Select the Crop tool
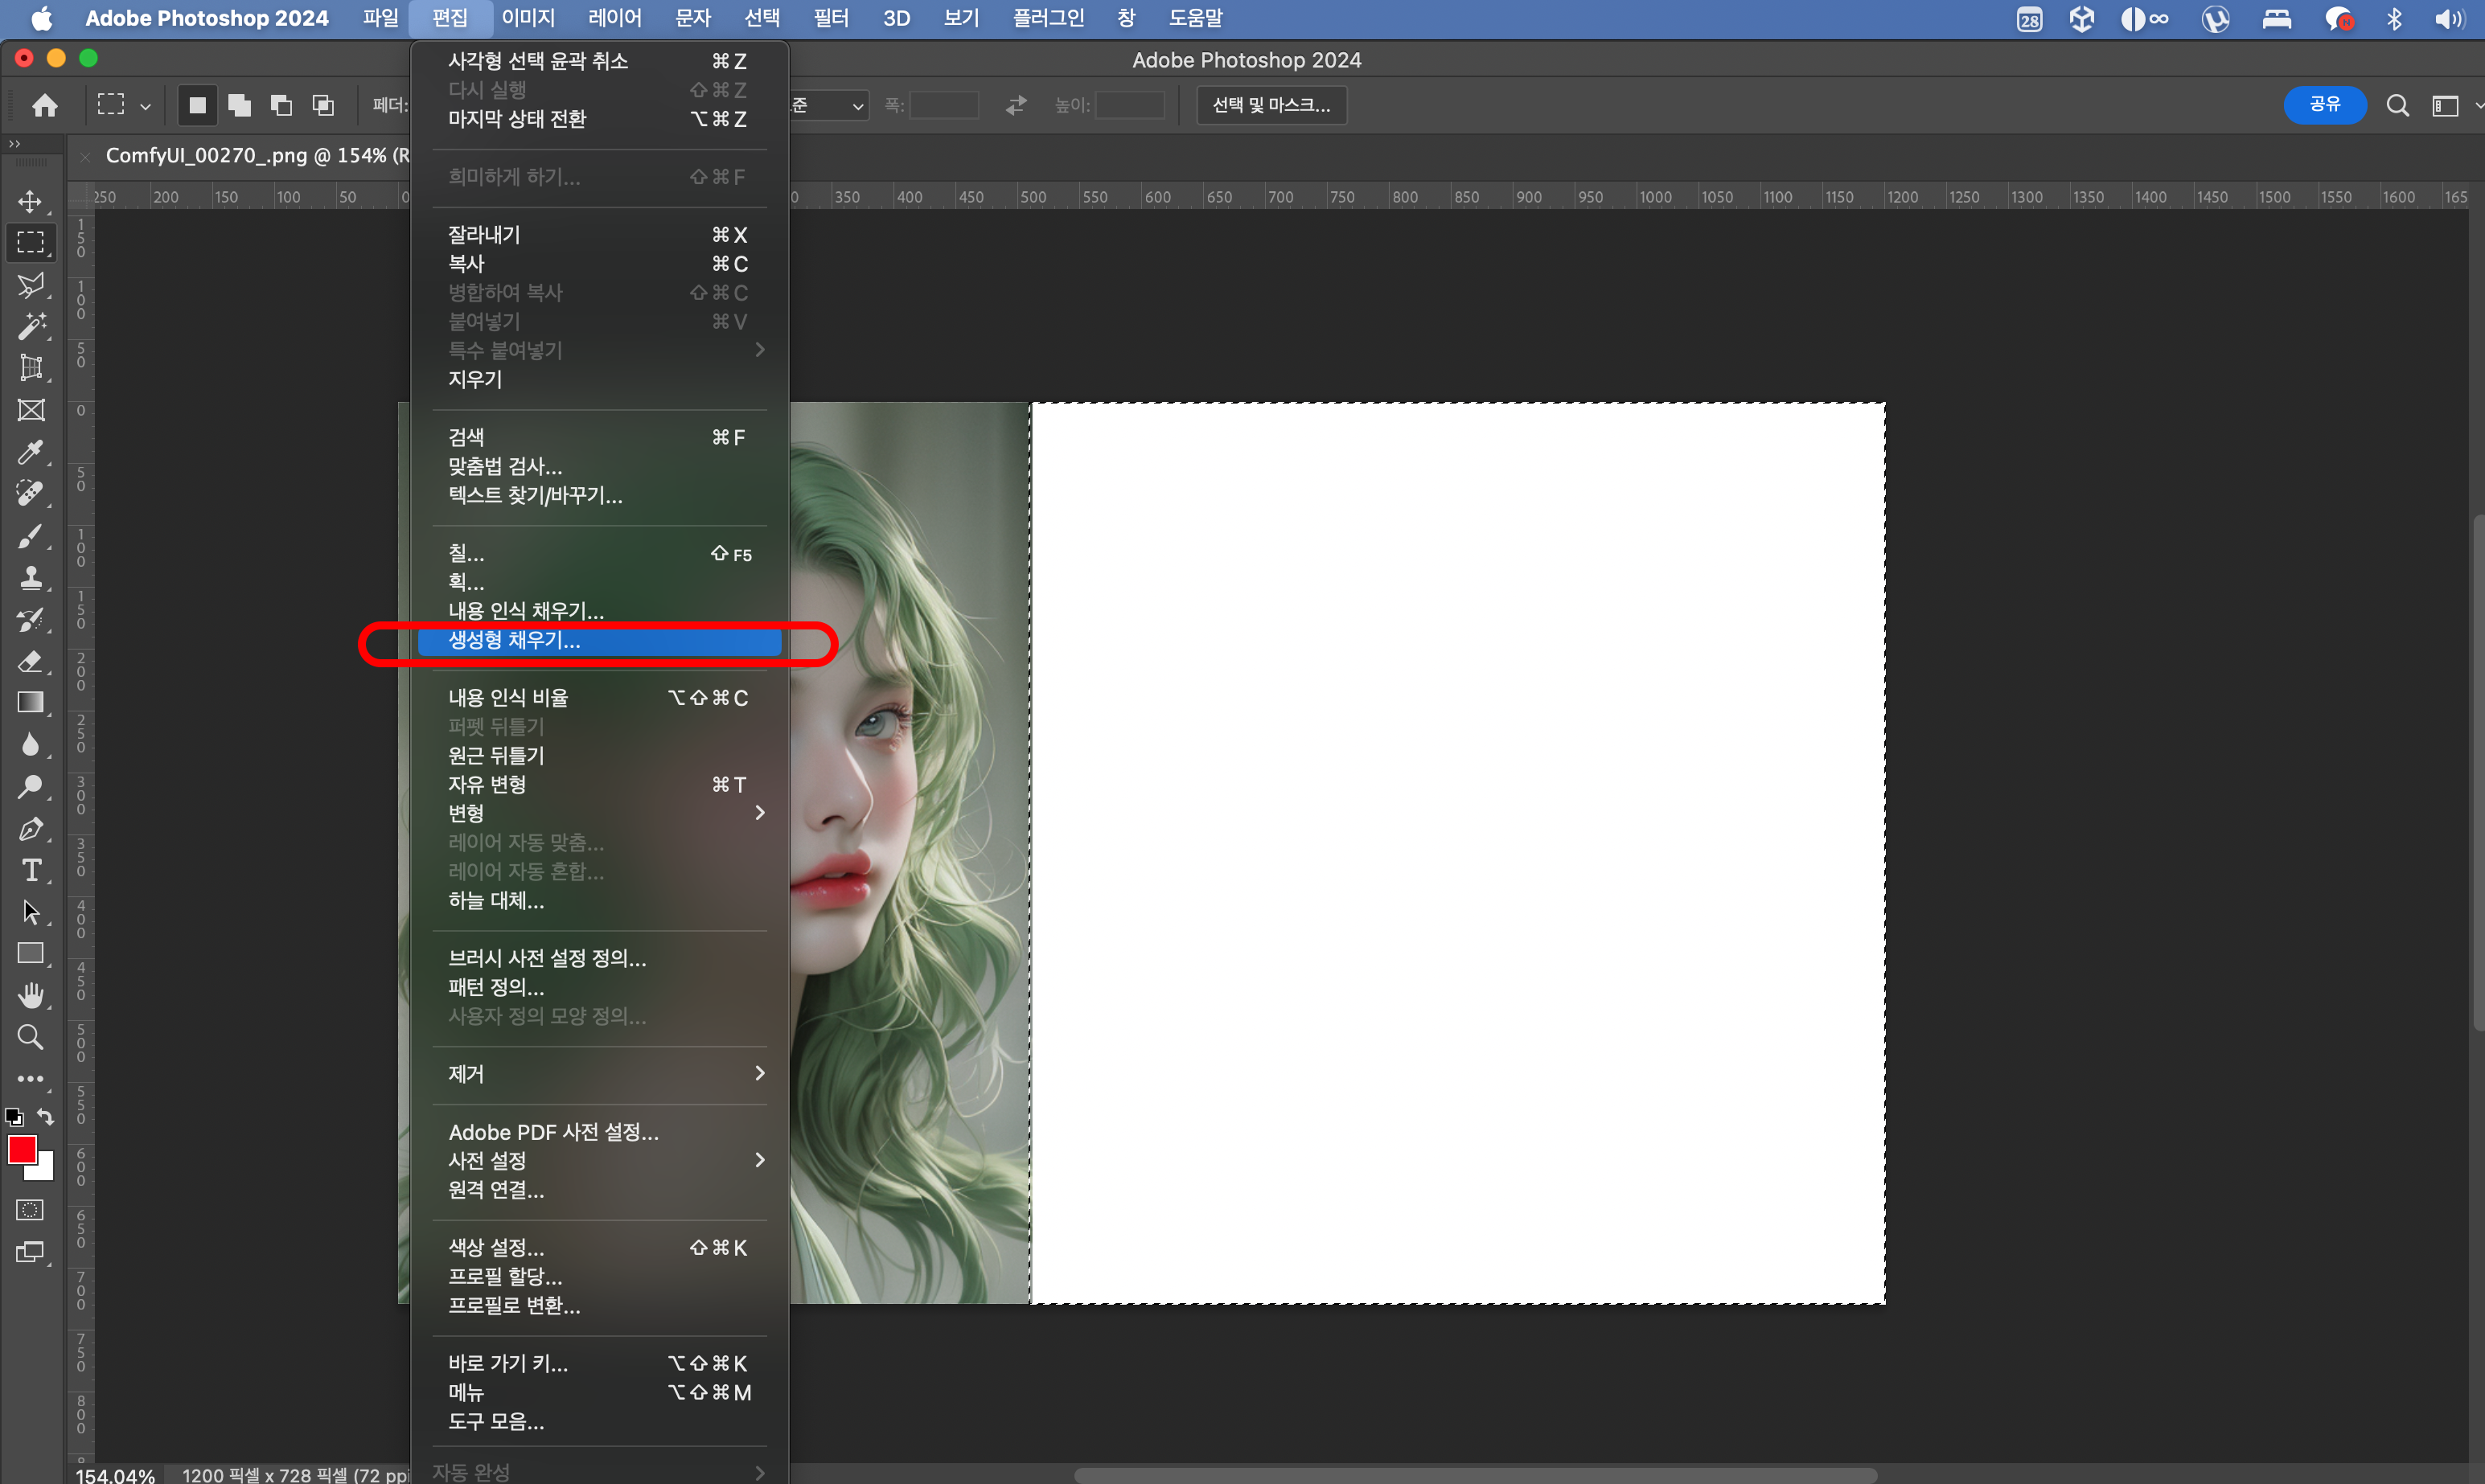 [x=30, y=368]
